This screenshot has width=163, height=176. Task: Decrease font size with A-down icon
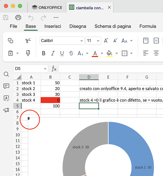click(x=115, y=40)
